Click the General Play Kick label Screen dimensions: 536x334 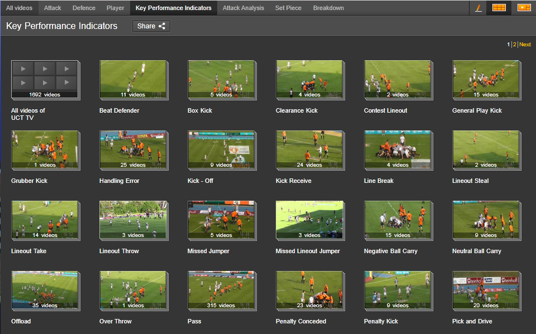point(477,110)
